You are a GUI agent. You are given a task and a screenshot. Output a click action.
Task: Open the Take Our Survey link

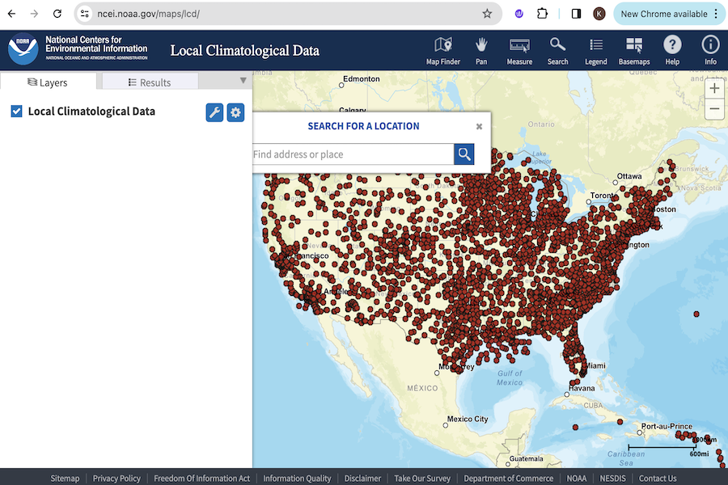click(422, 478)
